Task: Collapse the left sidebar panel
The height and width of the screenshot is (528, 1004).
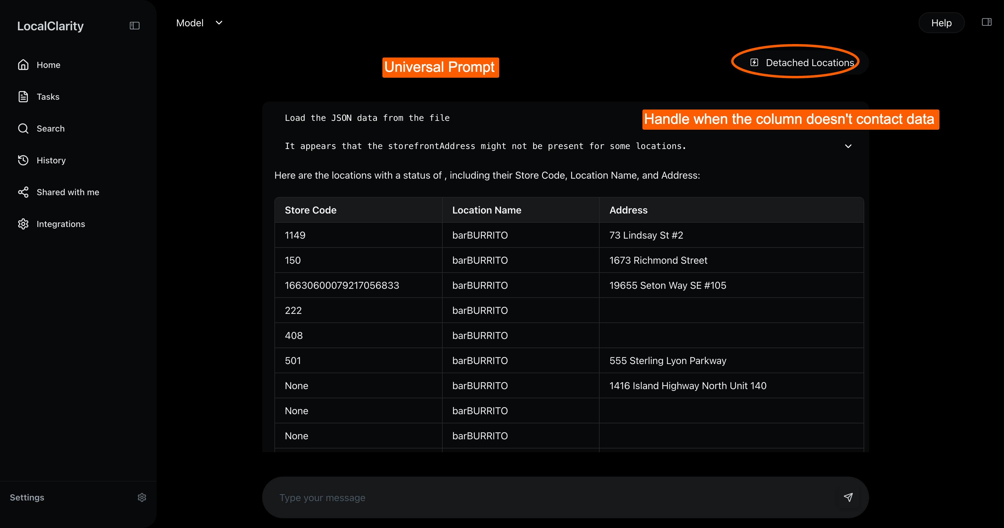Action: point(135,26)
